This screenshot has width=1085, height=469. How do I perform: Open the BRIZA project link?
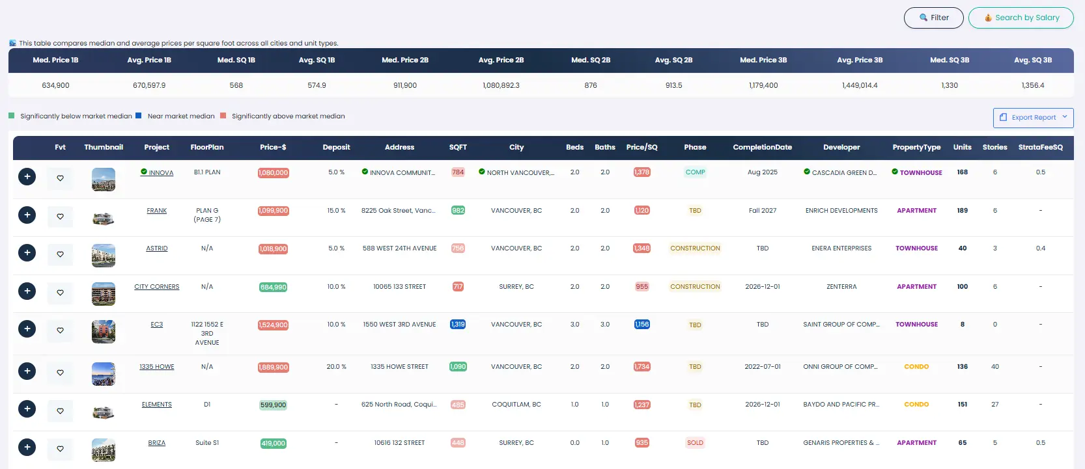[156, 443]
